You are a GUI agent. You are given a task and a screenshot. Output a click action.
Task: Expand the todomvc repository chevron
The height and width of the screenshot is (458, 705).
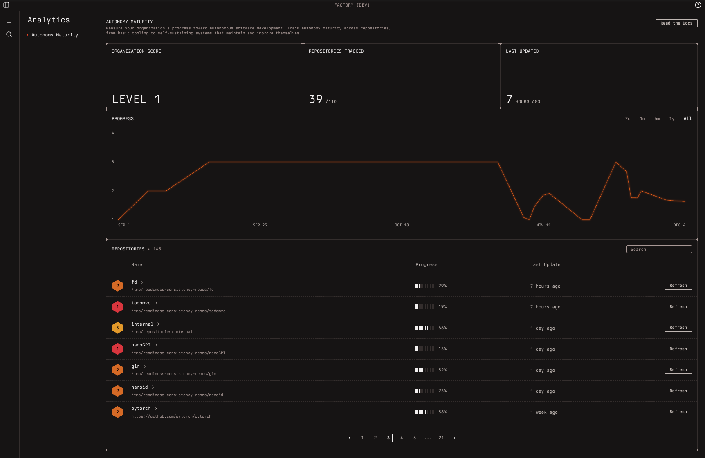(x=156, y=303)
